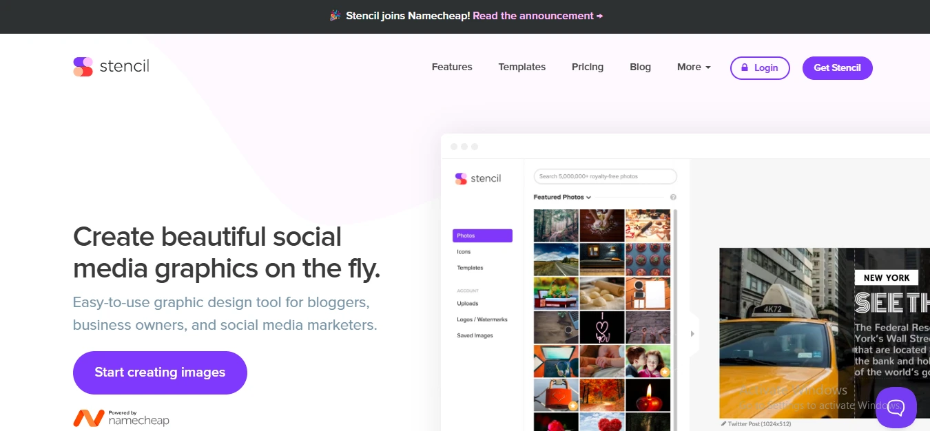
Task: Open Logos / Watermarks in the sidebar
Action: click(x=482, y=319)
